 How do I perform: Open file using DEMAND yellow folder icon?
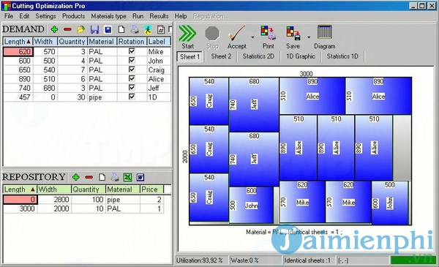(81, 29)
